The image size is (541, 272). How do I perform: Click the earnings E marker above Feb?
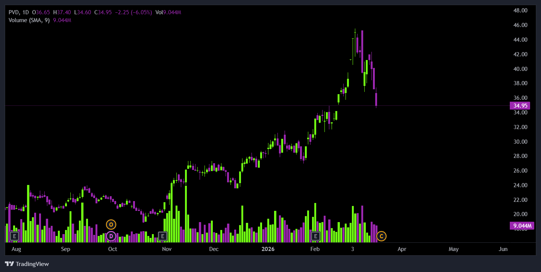click(315, 236)
